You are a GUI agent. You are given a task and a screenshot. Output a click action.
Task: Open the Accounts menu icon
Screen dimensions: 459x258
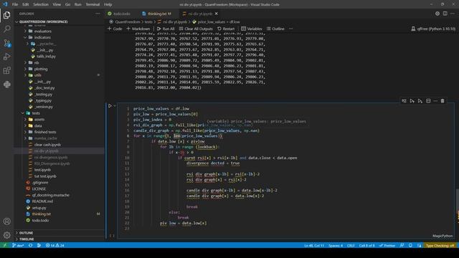coord(6,221)
